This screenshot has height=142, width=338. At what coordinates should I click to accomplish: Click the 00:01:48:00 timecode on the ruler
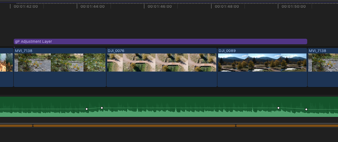point(227,6)
